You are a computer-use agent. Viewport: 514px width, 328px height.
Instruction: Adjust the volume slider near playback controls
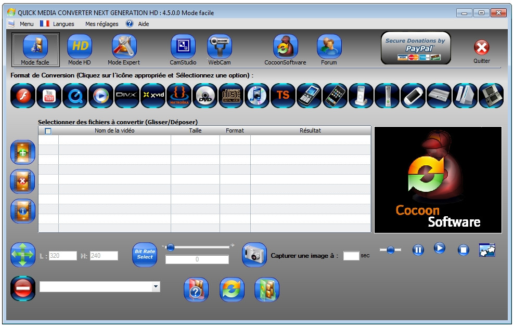(390, 250)
